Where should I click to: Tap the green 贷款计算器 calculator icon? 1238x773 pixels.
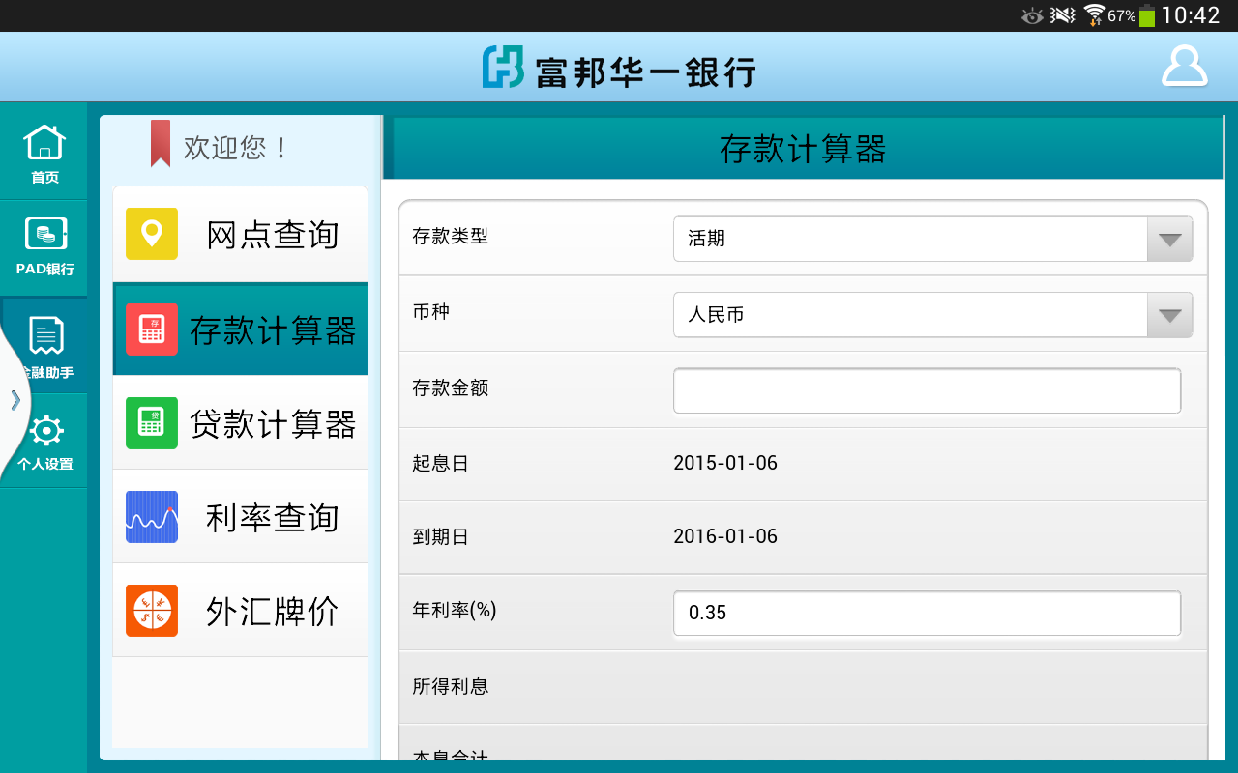click(152, 423)
